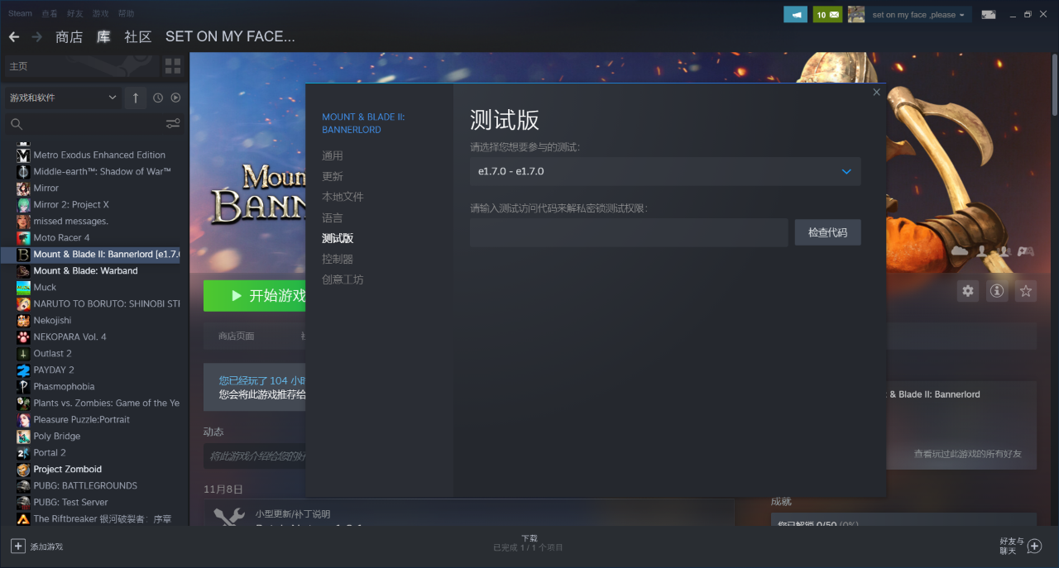Open Friends & Chat plus icon
Viewport: 1059px width, 568px height.
coord(1034,547)
